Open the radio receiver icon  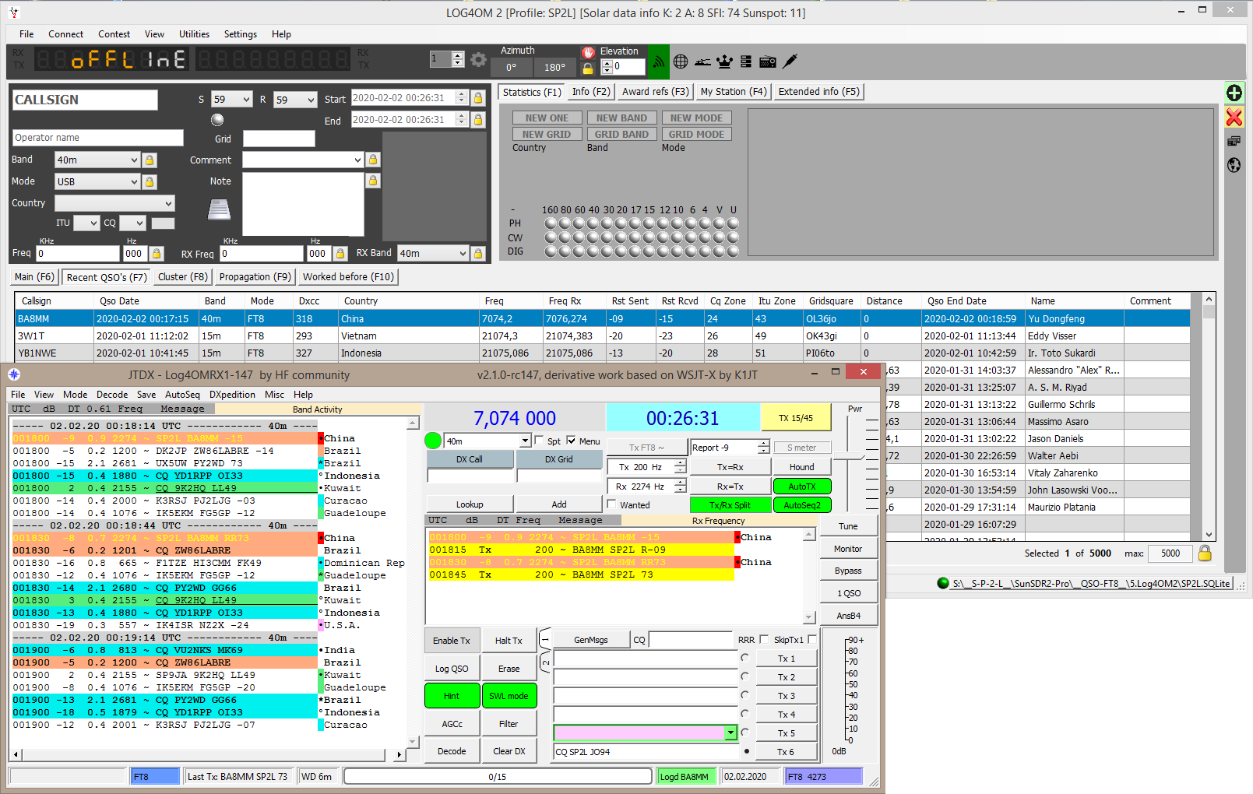pyautogui.click(x=768, y=61)
